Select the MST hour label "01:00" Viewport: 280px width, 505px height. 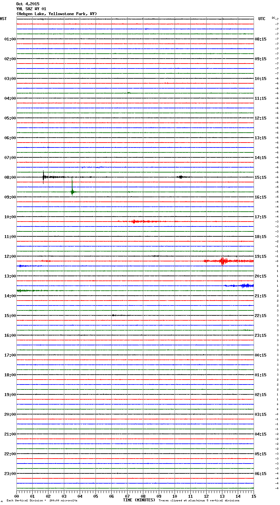click(x=10, y=39)
